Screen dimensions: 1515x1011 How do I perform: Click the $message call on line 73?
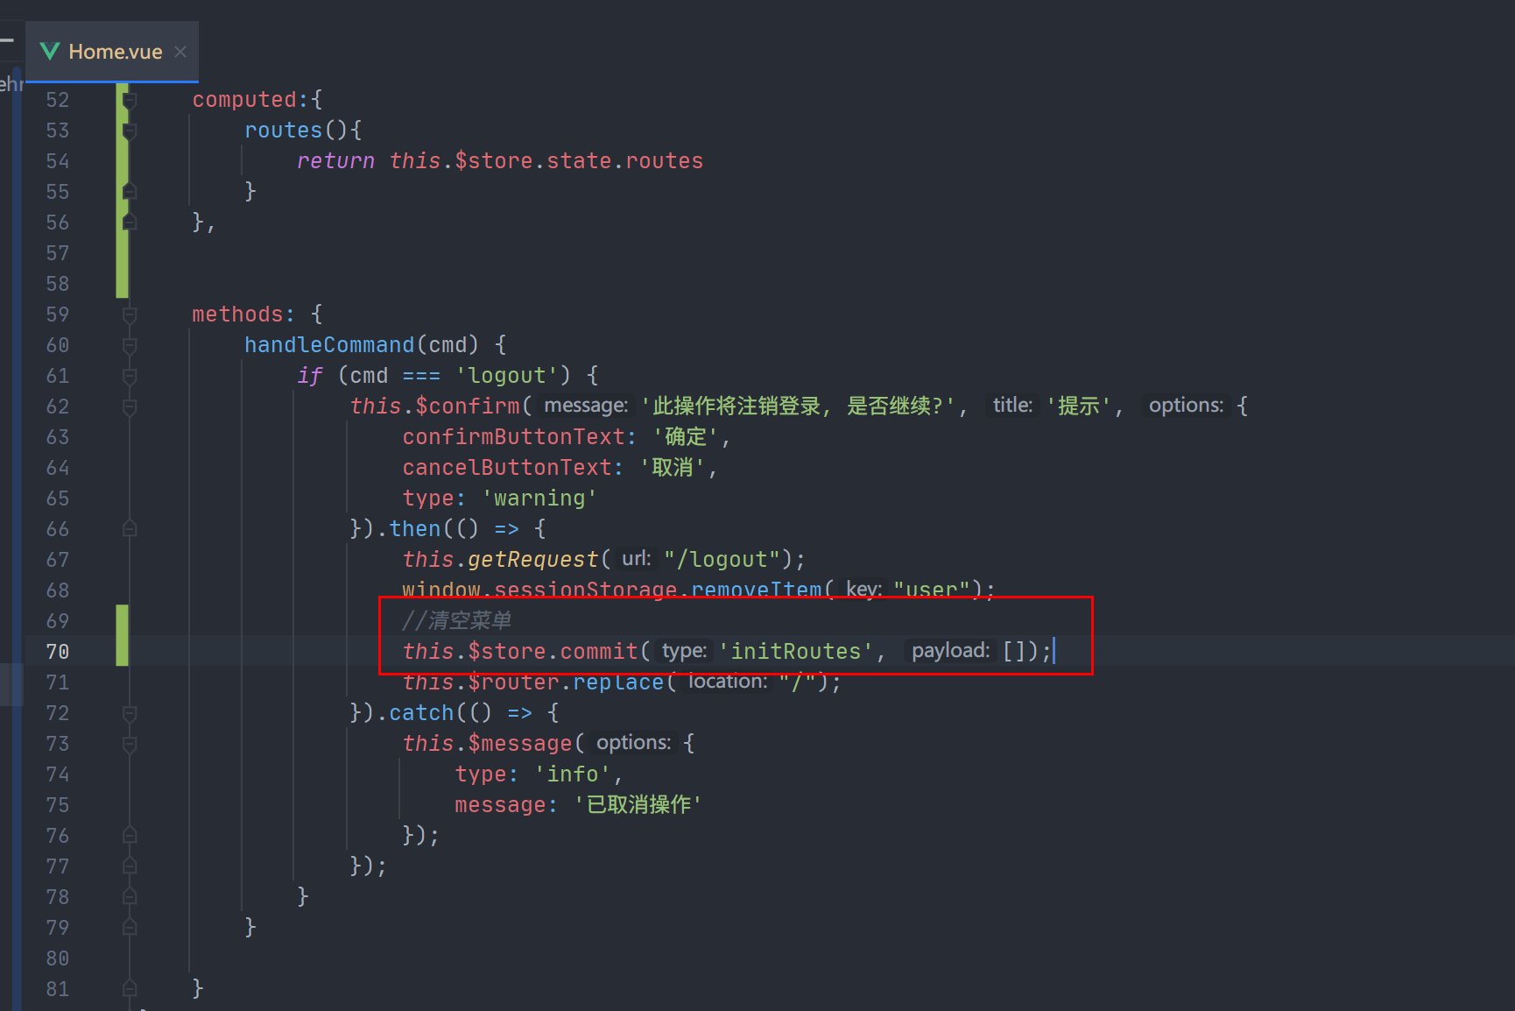[x=520, y=744]
